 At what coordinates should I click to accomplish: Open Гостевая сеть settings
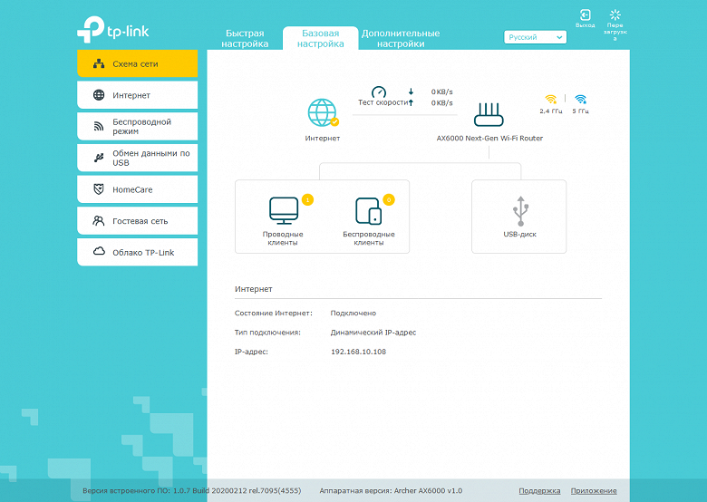click(138, 221)
